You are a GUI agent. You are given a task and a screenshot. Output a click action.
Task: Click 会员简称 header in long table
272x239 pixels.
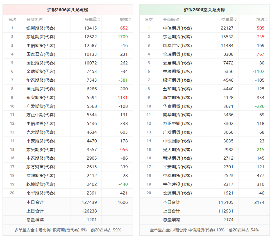point(34,19)
